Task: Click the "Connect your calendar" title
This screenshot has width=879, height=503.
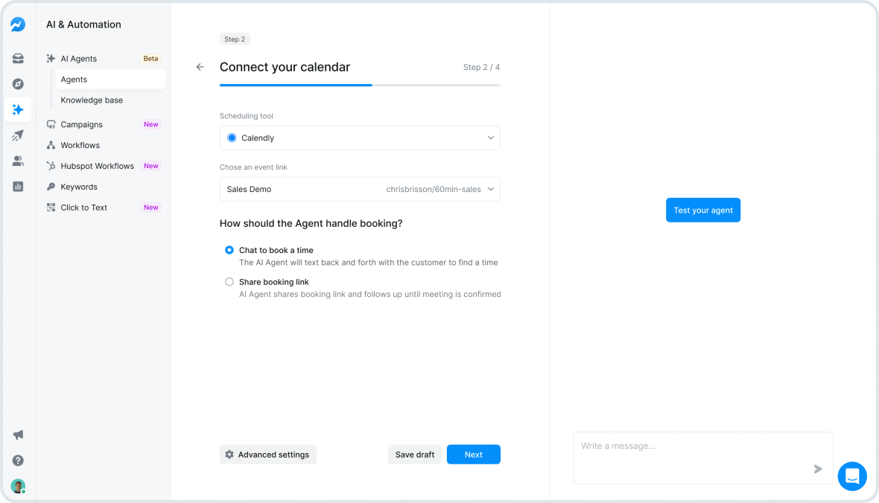Action: [x=285, y=67]
